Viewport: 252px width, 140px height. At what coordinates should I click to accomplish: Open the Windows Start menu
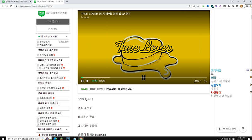(x=3, y=139)
